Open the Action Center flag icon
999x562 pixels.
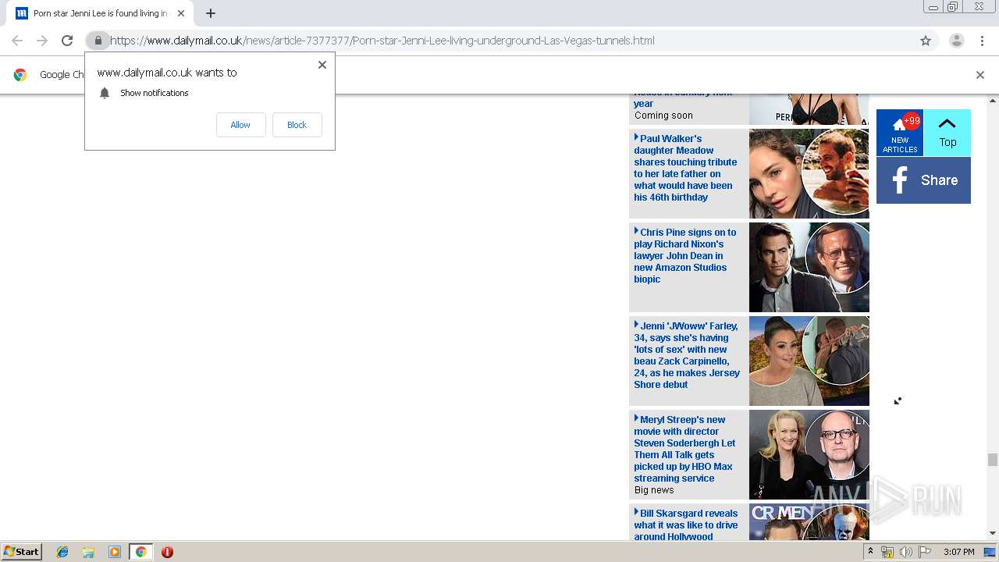pos(925,552)
